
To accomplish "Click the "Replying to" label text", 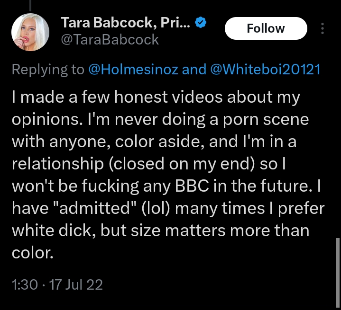I will click(x=47, y=70).
